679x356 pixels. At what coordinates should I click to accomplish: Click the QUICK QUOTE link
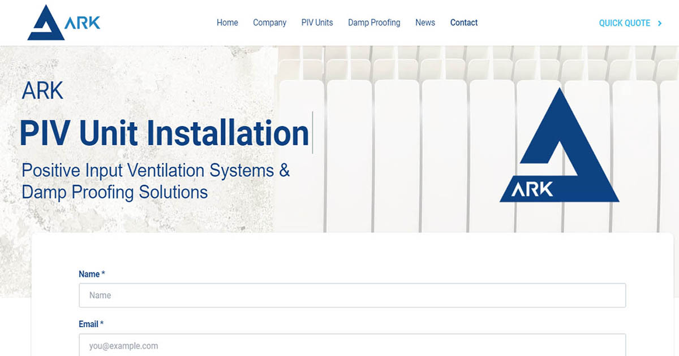[624, 23]
